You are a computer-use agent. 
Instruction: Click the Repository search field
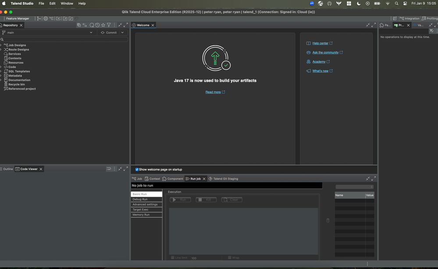(x=64, y=39)
